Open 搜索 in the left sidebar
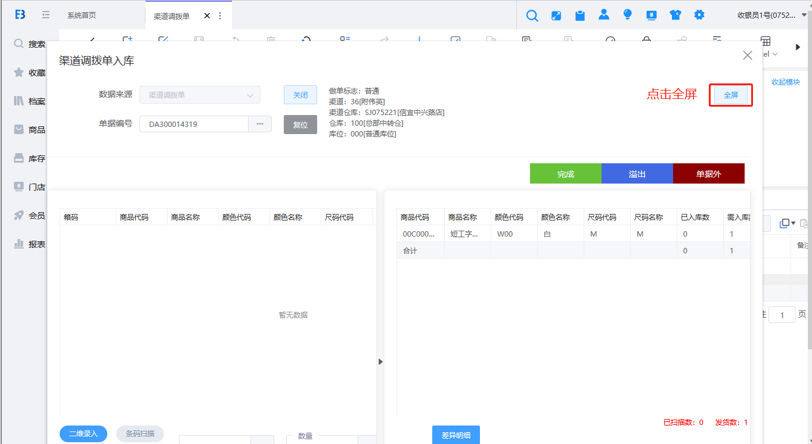 click(x=29, y=44)
